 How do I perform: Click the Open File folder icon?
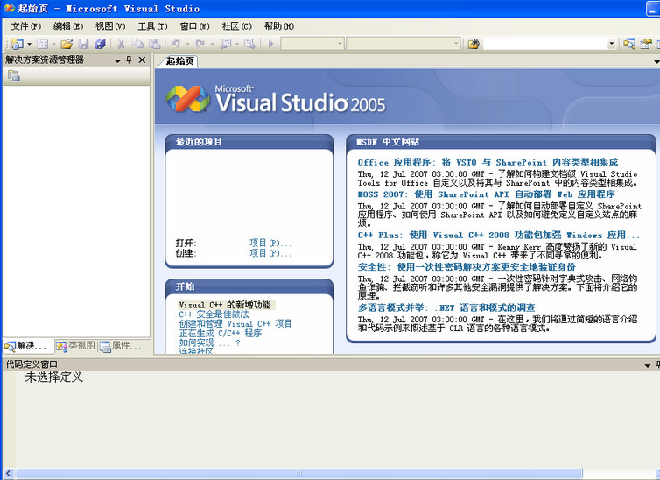[x=67, y=44]
